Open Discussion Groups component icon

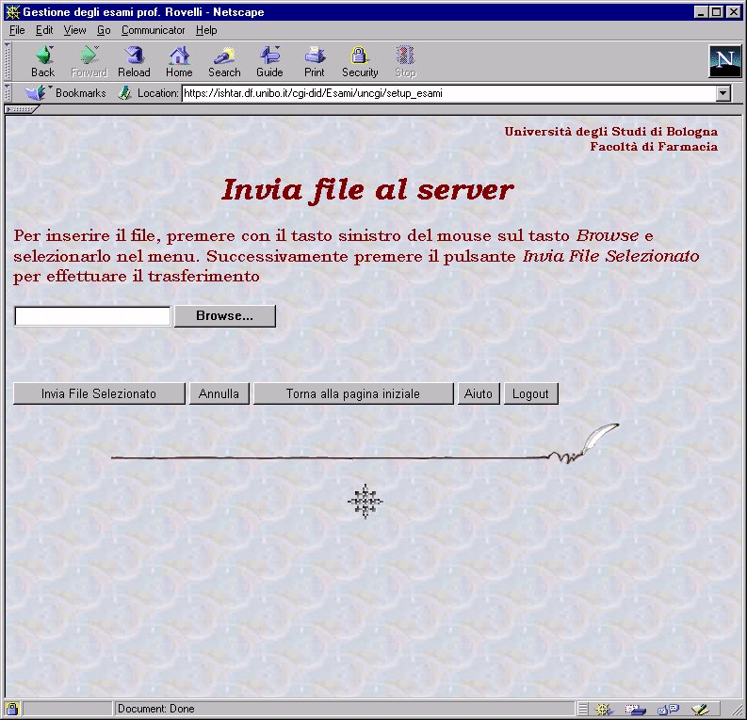(x=669, y=710)
